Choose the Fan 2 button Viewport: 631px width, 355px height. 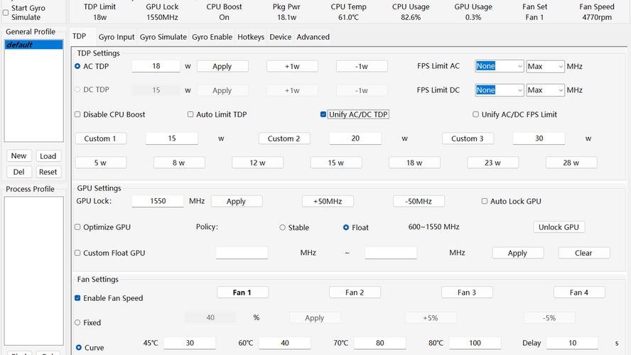[x=355, y=293]
